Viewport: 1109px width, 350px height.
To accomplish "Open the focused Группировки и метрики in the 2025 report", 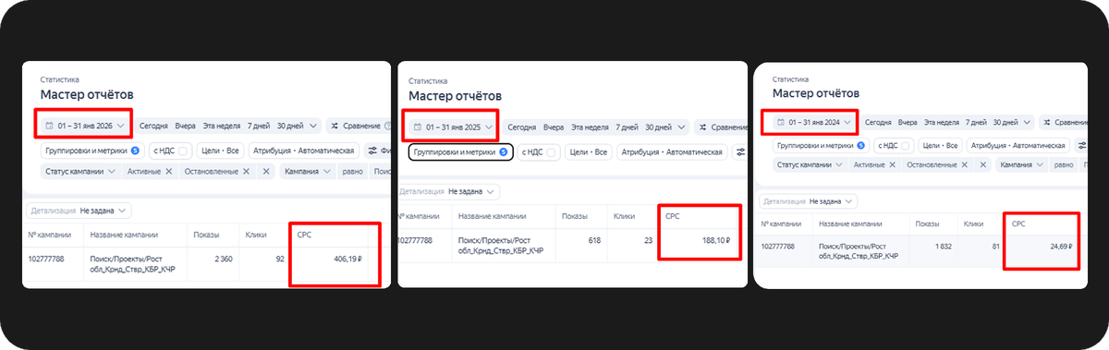I will point(460,151).
